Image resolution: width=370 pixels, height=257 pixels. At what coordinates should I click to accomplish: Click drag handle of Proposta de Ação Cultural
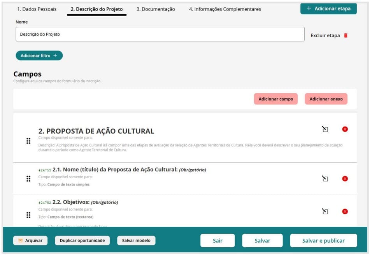[28, 141]
